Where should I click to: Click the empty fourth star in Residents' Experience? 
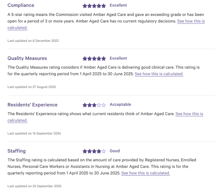pos(99,105)
